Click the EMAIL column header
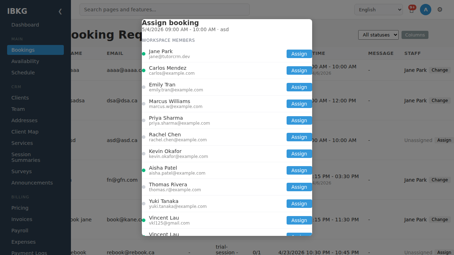This screenshot has width=454, height=255. pos(115,53)
